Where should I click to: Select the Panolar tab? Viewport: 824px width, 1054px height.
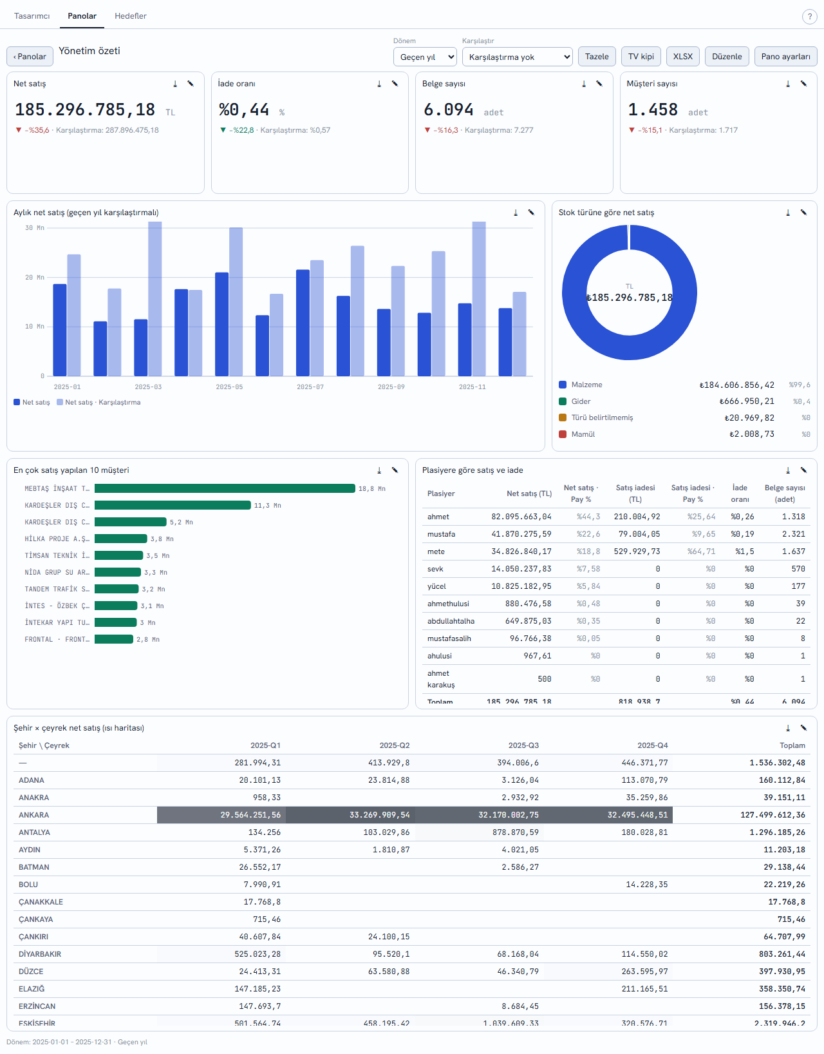coord(82,16)
